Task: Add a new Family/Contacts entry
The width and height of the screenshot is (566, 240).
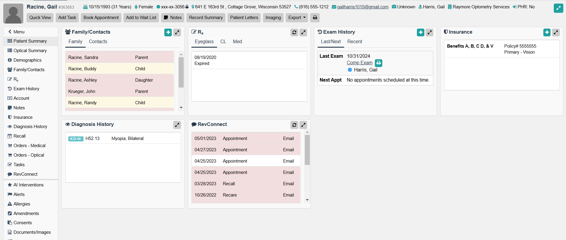Action: point(168,32)
